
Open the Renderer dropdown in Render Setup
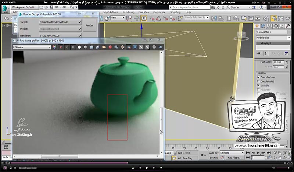pyautogui.click(x=60, y=35)
